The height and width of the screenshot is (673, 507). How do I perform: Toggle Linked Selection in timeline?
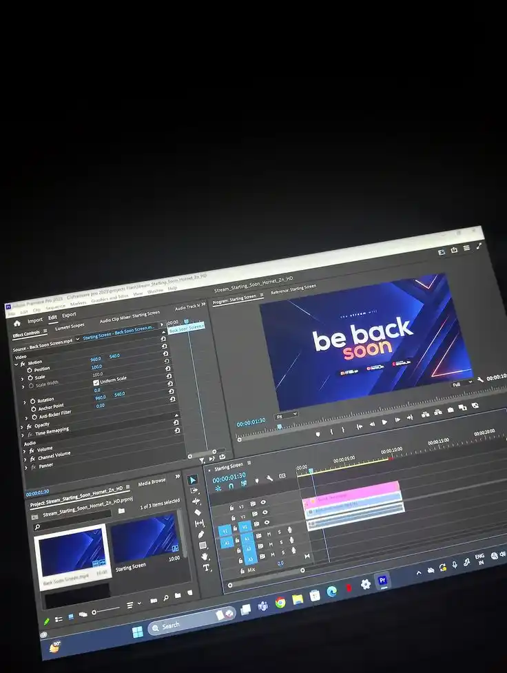point(244,484)
